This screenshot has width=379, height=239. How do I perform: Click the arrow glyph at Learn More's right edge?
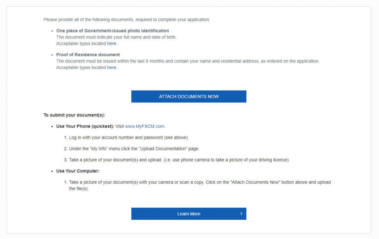(241, 213)
